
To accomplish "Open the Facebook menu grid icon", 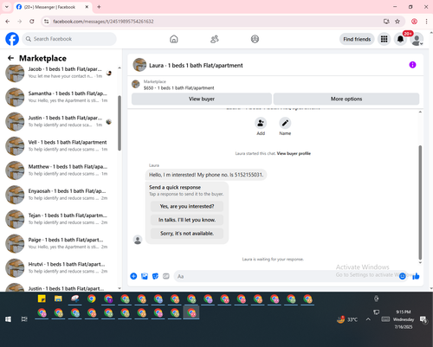I will (384, 39).
